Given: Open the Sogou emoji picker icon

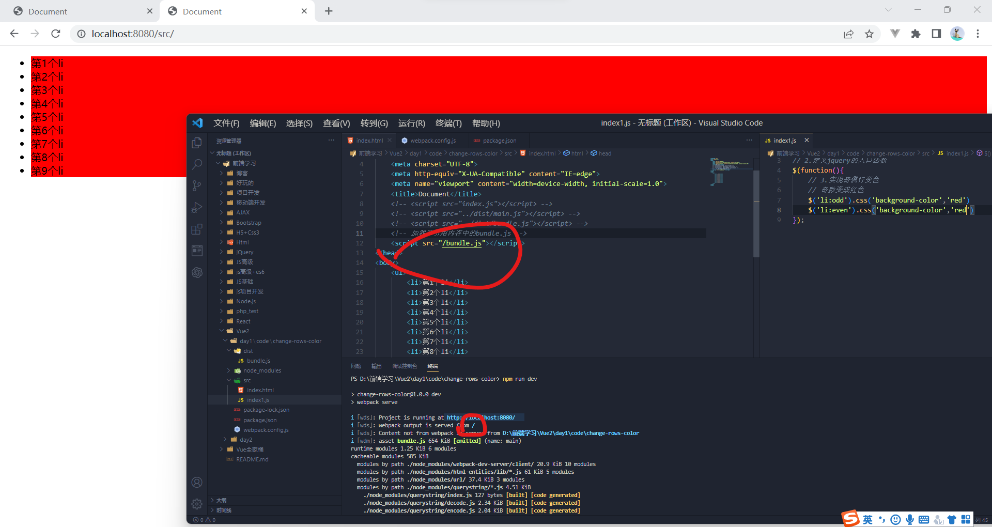Looking at the screenshot, I should (x=896, y=519).
